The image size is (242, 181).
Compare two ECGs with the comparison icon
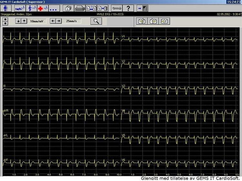point(91,8)
